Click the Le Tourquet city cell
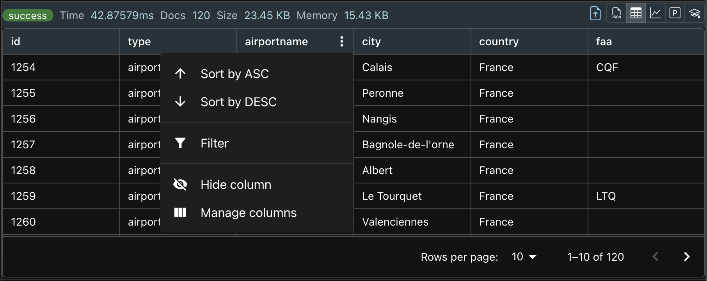The image size is (707, 281). pos(412,196)
